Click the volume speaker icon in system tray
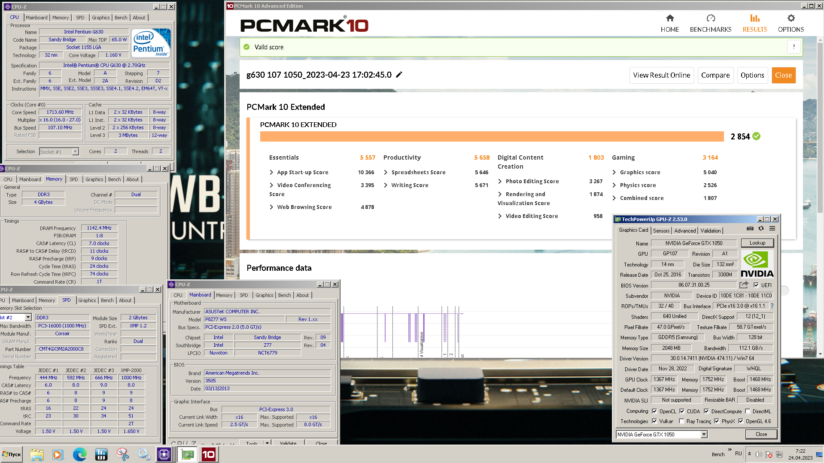 [x=759, y=454]
